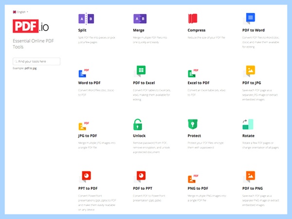Click the 'Compress' title link

[x=197, y=30]
